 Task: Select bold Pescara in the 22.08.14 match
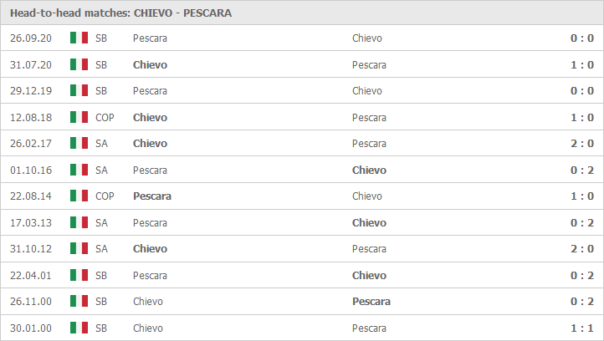coord(152,196)
